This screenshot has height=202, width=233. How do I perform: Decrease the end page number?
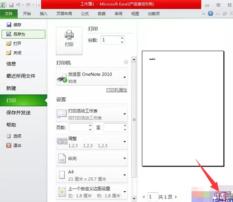pos(125,129)
